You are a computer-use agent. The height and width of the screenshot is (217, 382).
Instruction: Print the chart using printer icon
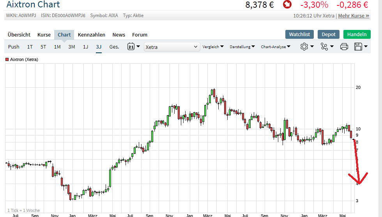click(x=344, y=47)
